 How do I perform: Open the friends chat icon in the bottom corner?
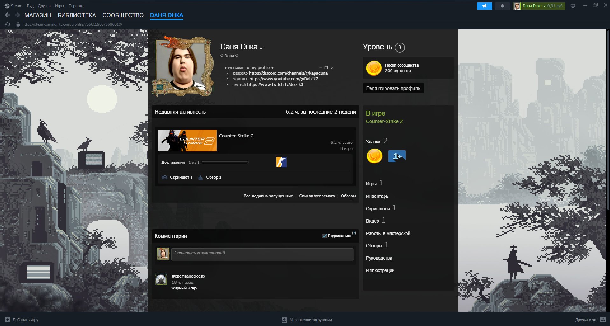click(x=603, y=320)
